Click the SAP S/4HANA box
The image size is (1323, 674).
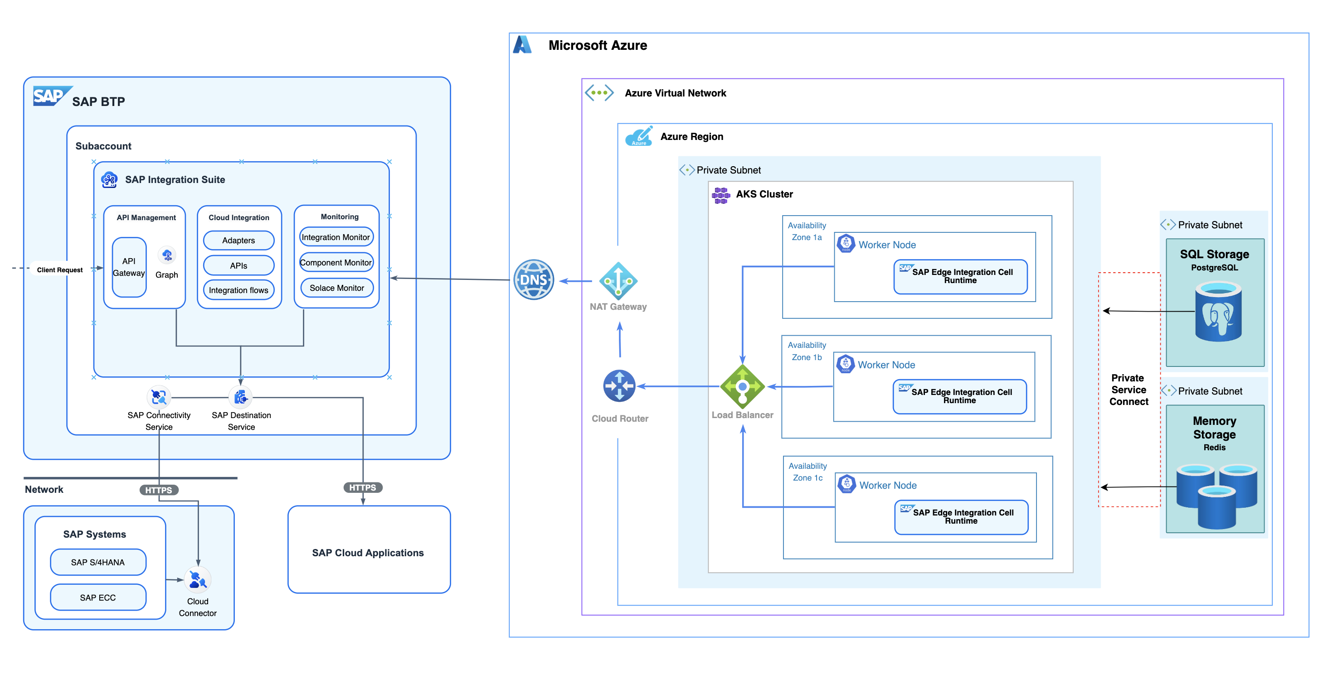tap(98, 562)
